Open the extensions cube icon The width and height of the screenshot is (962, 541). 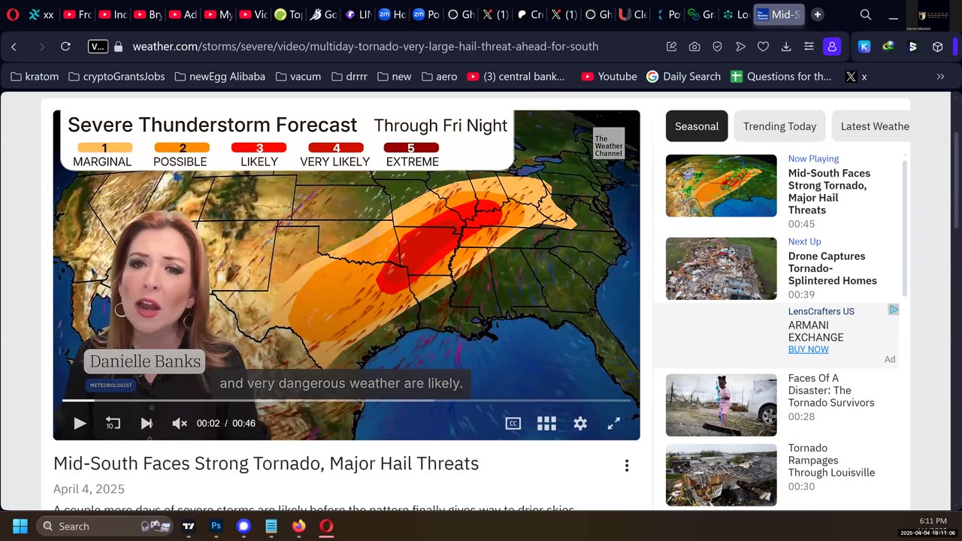coord(937,47)
